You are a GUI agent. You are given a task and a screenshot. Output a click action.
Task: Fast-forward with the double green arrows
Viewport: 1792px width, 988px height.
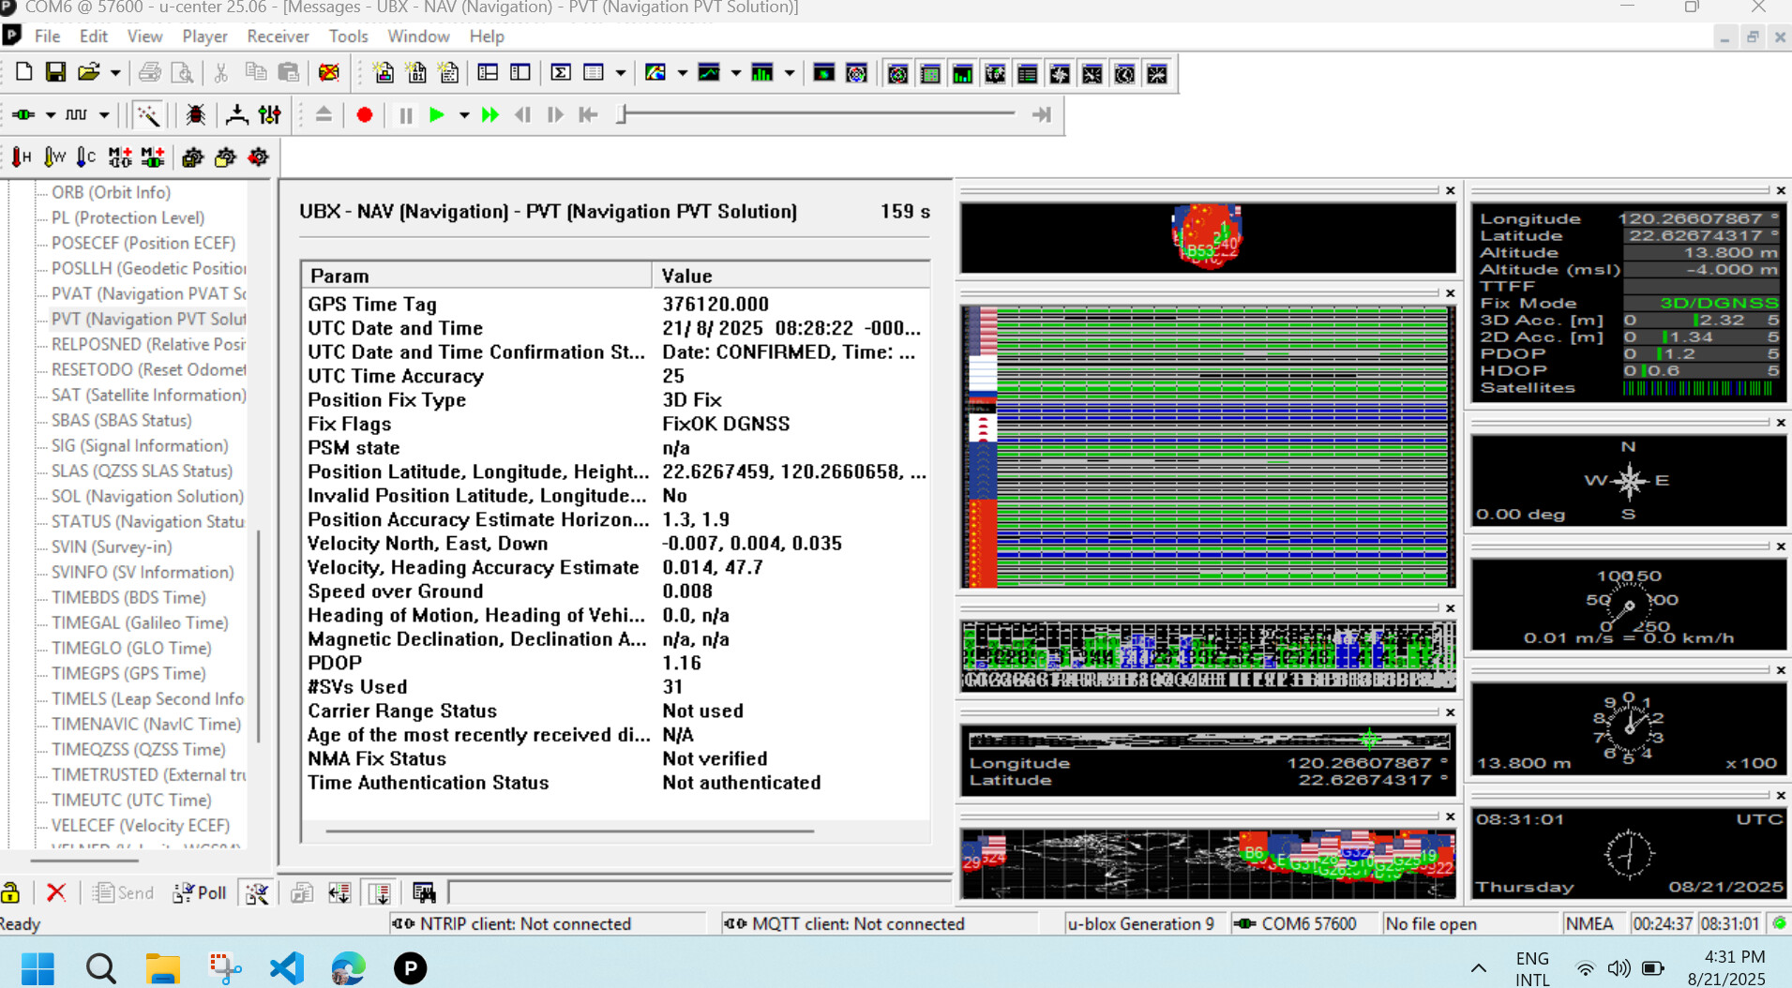[489, 114]
